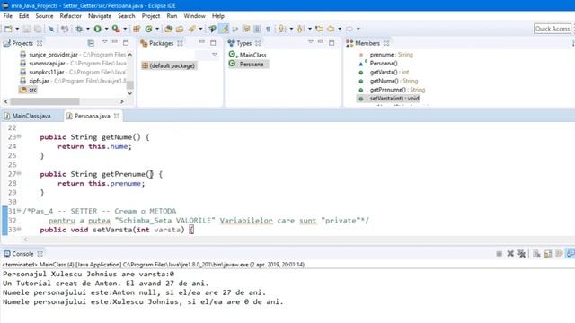Open the New file dropdown arrow
Viewport: 575px width, 323px height.
17,29
